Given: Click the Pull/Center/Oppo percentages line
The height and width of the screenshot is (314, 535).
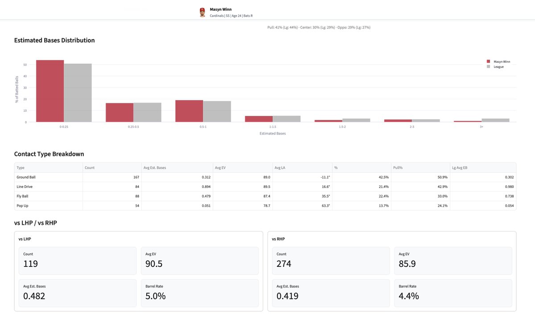Looking at the screenshot, I should (x=319, y=27).
